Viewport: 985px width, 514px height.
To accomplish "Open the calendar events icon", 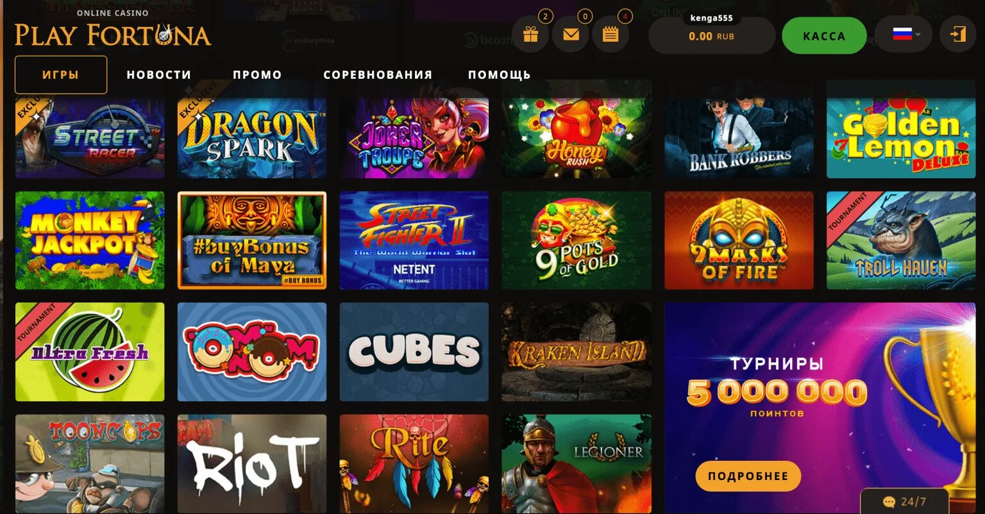I will pos(610,35).
